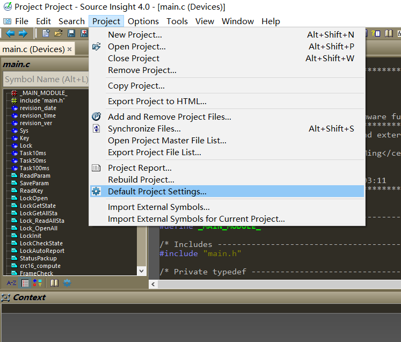Choose Close Project menu entry
Viewport: 401px width, 342px height.
point(227,59)
